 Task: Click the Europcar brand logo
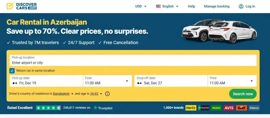216,108
